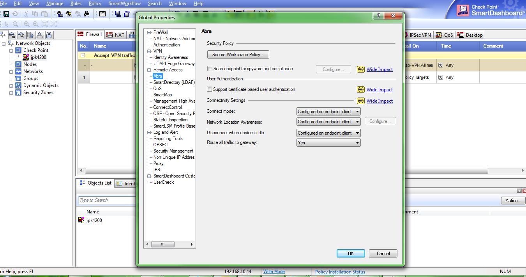Click jpk4200 icon in the Objects List

[81, 220]
